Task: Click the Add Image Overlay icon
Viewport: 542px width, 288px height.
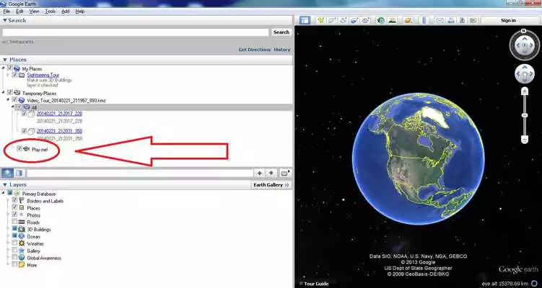Action: click(x=354, y=20)
